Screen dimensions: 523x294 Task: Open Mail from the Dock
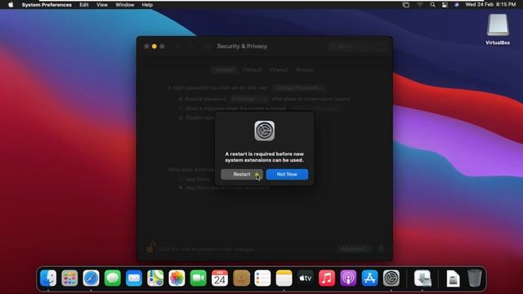(x=134, y=278)
